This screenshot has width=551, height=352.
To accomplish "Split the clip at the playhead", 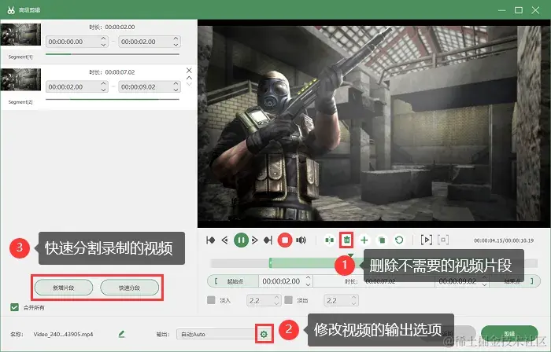I will coord(329,240).
